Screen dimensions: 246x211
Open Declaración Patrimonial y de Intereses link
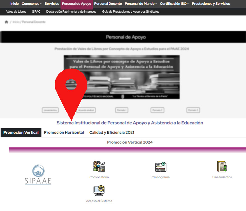[71, 12]
